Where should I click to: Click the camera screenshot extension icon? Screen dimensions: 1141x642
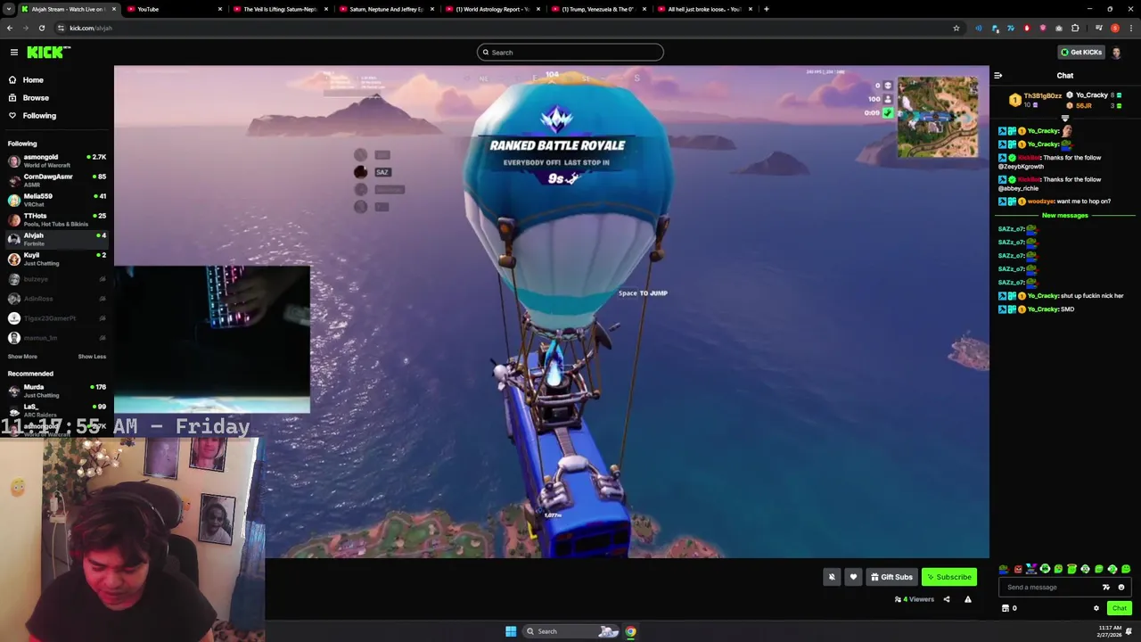coord(1059,28)
